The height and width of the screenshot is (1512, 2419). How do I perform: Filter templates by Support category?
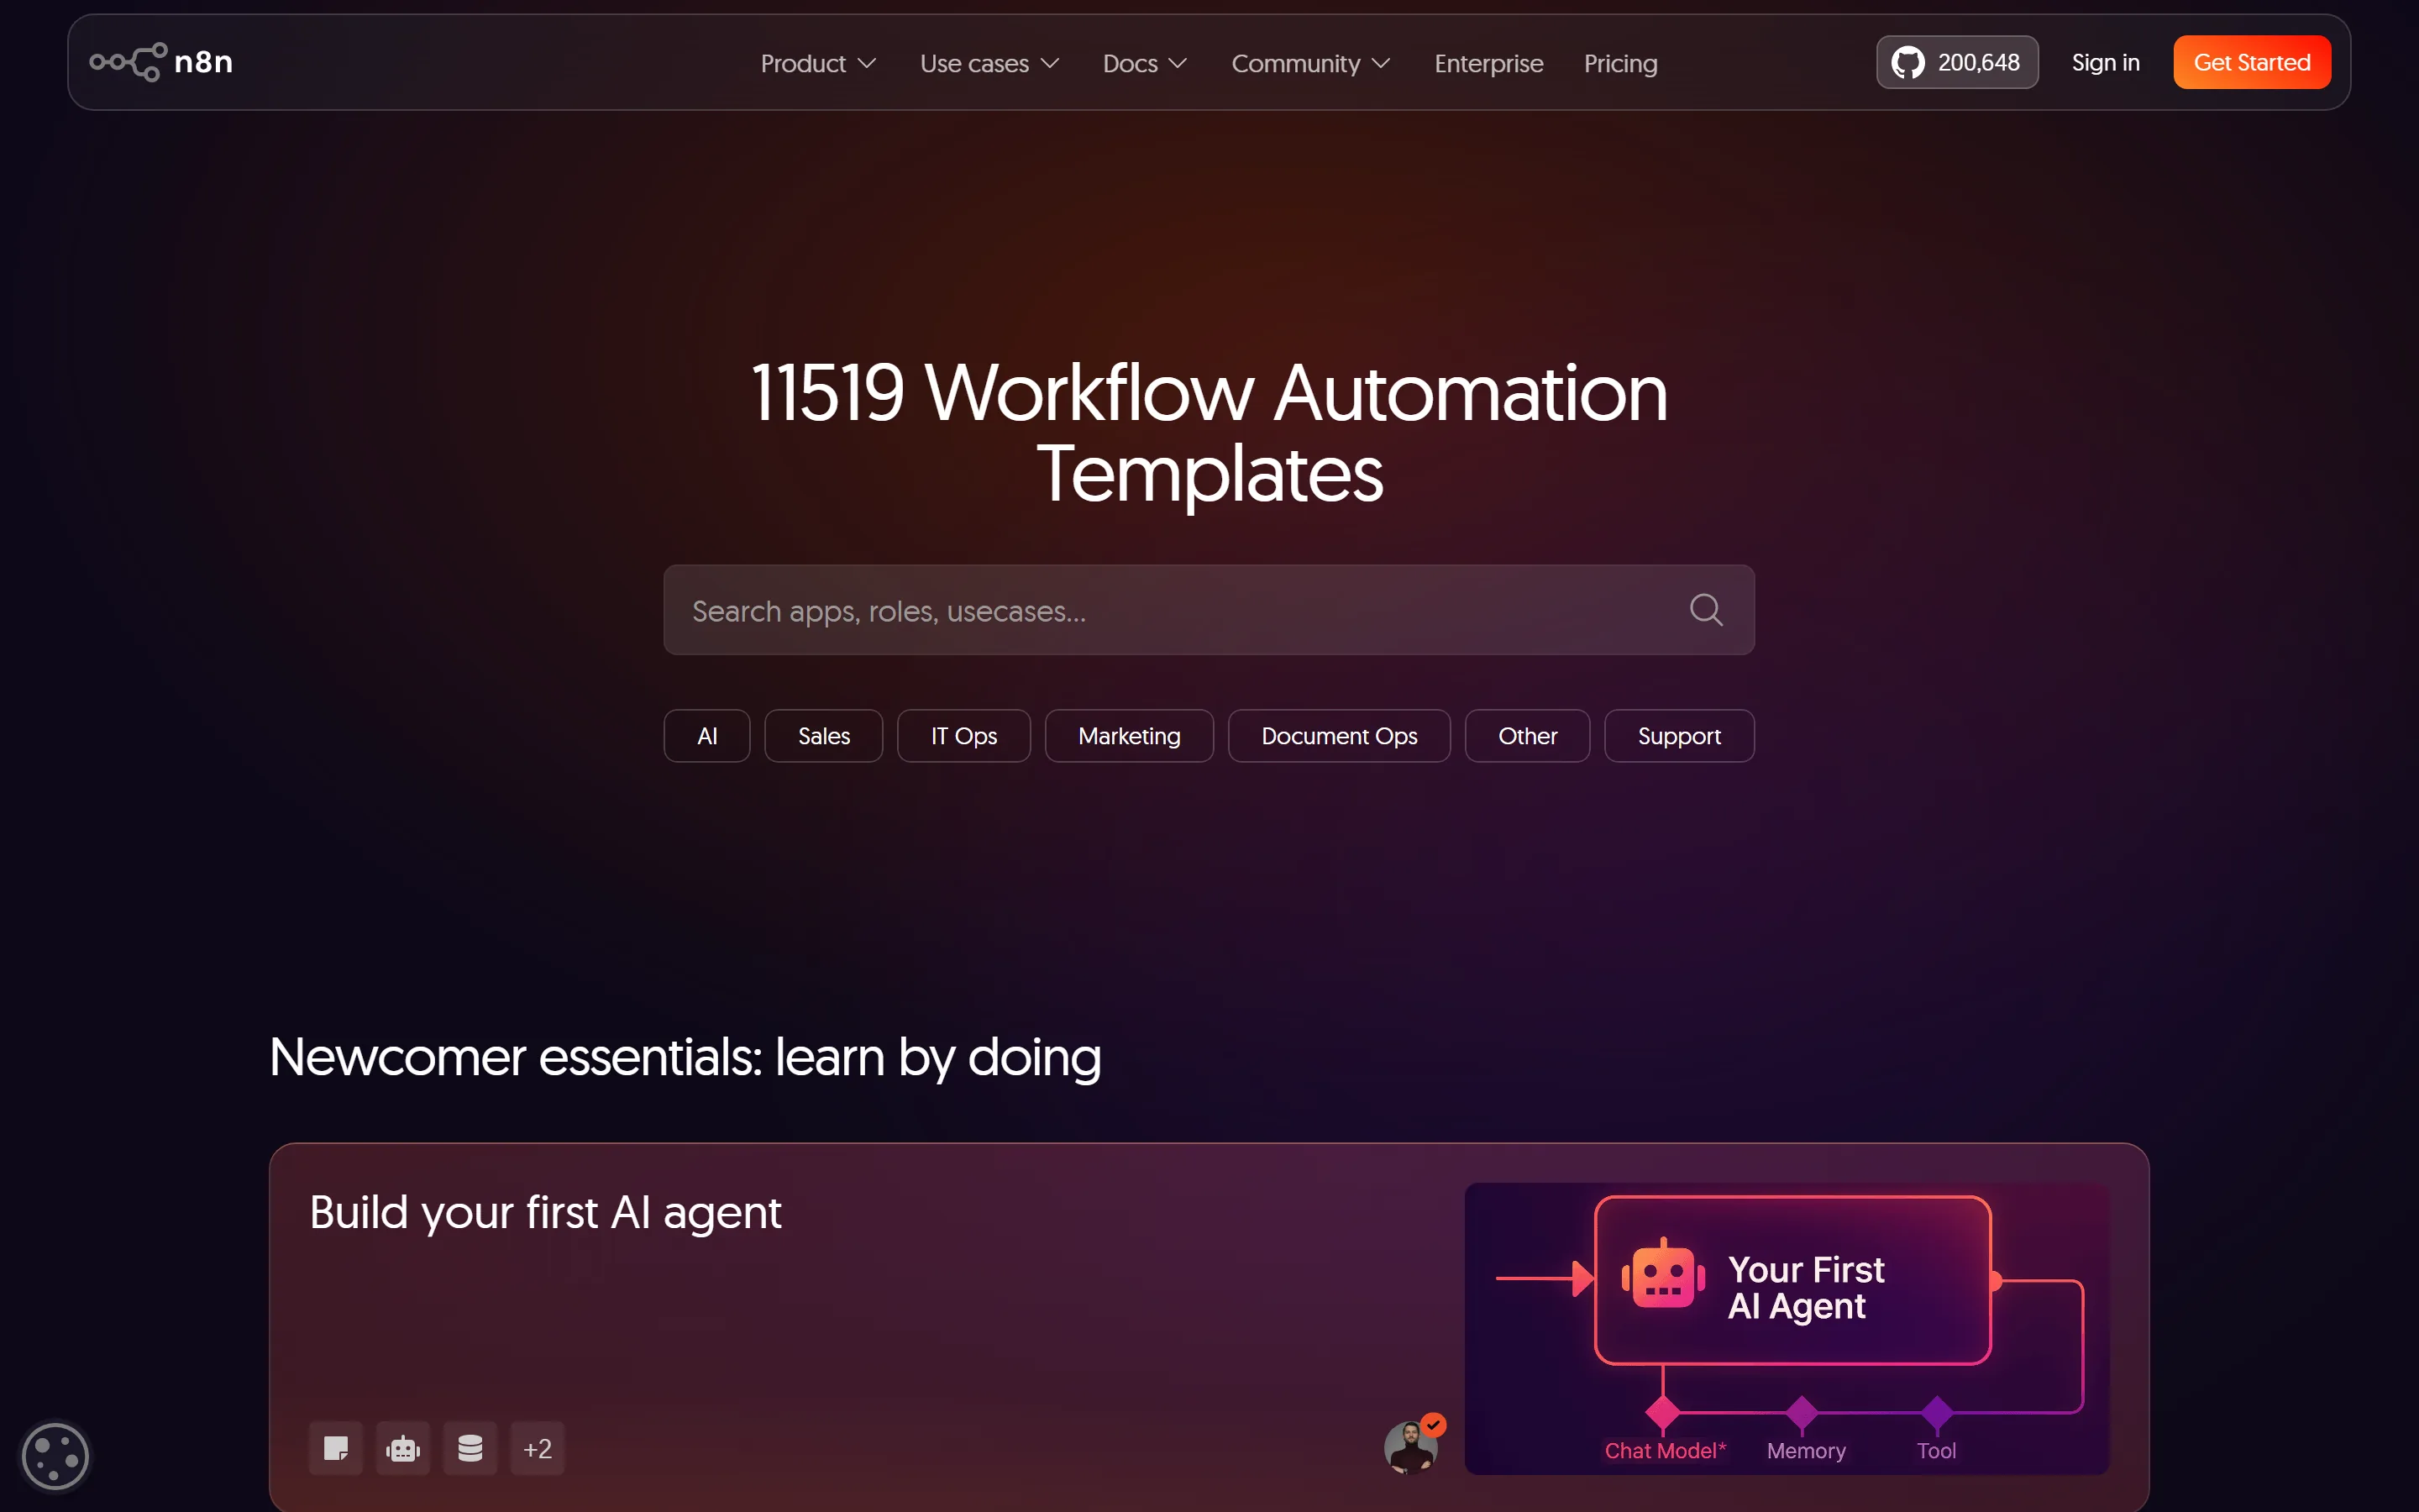[x=1679, y=736]
